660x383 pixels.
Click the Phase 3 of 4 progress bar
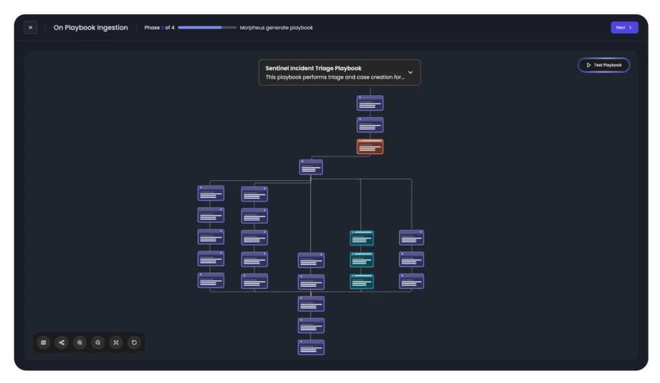207,28
